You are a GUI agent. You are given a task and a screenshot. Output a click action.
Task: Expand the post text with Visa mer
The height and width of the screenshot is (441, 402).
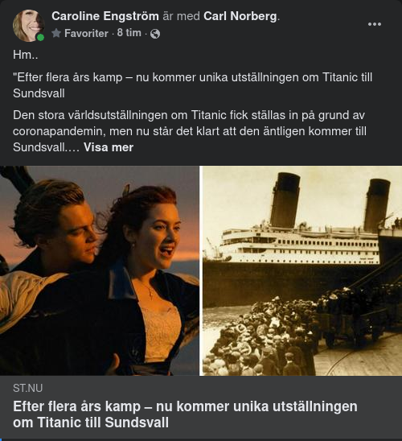click(x=109, y=147)
